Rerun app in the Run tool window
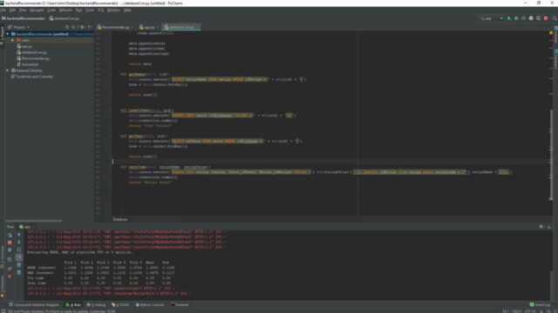558x313 pixels. 10,235
